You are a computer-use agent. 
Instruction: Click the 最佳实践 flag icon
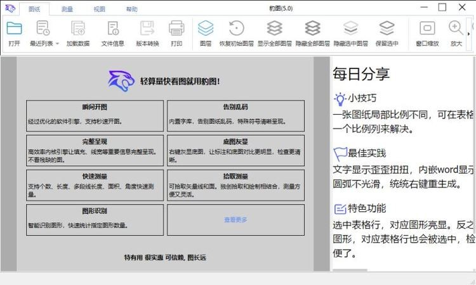(x=340, y=154)
